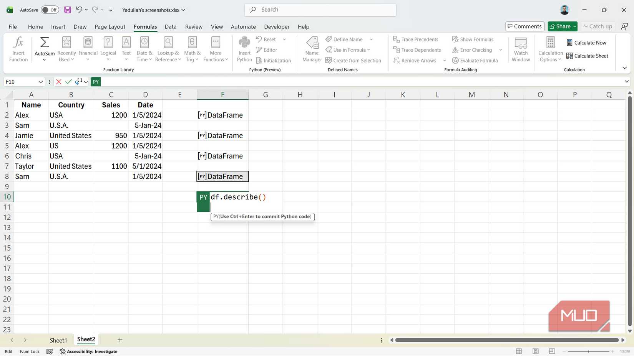Switch to the Data tab
634x356 pixels.
(x=171, y=26)
